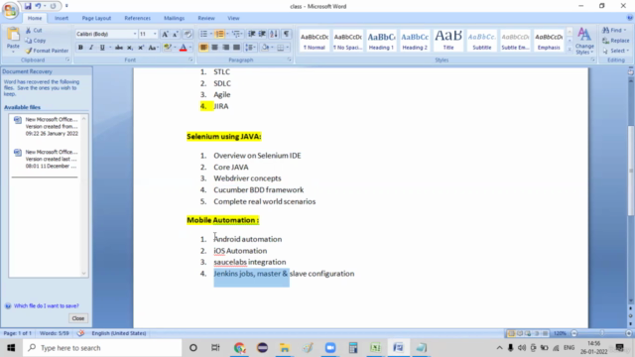Viewport: 635px width, 357px height.
Task: Open View tab
Action: (233, 18)
